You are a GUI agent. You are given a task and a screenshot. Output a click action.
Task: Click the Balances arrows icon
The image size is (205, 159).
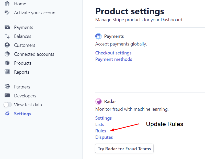click(x=7, y=36)
